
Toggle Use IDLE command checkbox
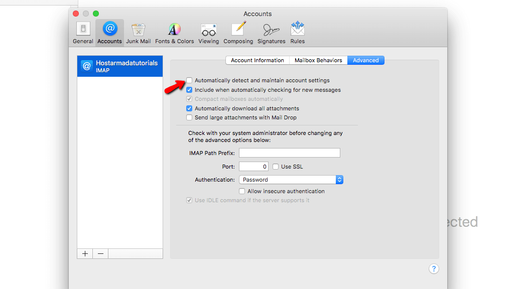(189, 200)
